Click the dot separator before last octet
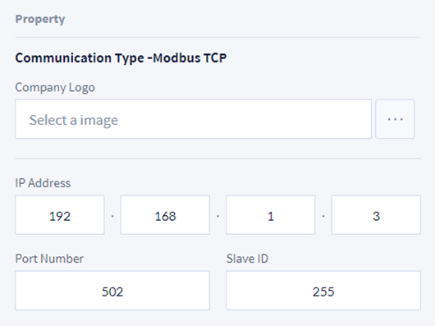The image size is (435, 326). tap(323, 216)
